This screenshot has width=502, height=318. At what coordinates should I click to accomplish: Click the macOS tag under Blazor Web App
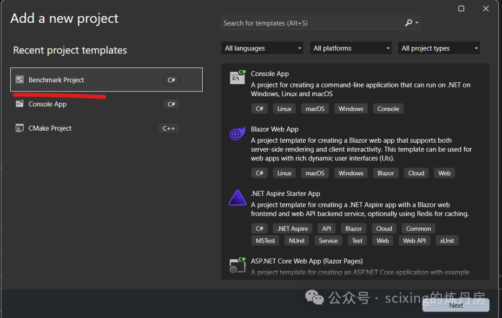click(x=315, y=173)
